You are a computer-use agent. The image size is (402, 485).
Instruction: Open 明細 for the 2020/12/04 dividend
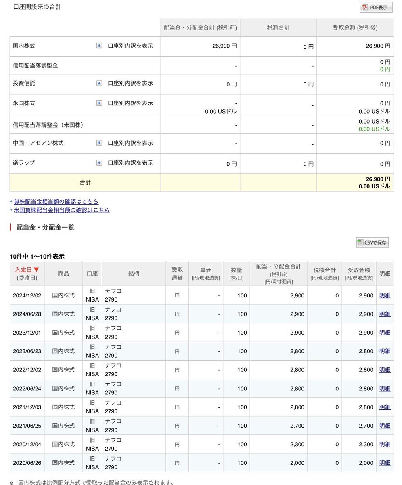pos(385,444)
